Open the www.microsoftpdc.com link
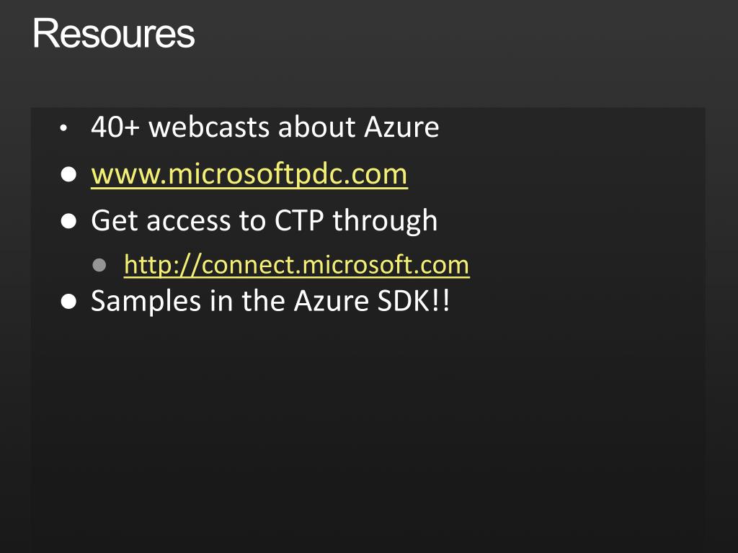This screenshot has width=738, height=553. point(249,174)
